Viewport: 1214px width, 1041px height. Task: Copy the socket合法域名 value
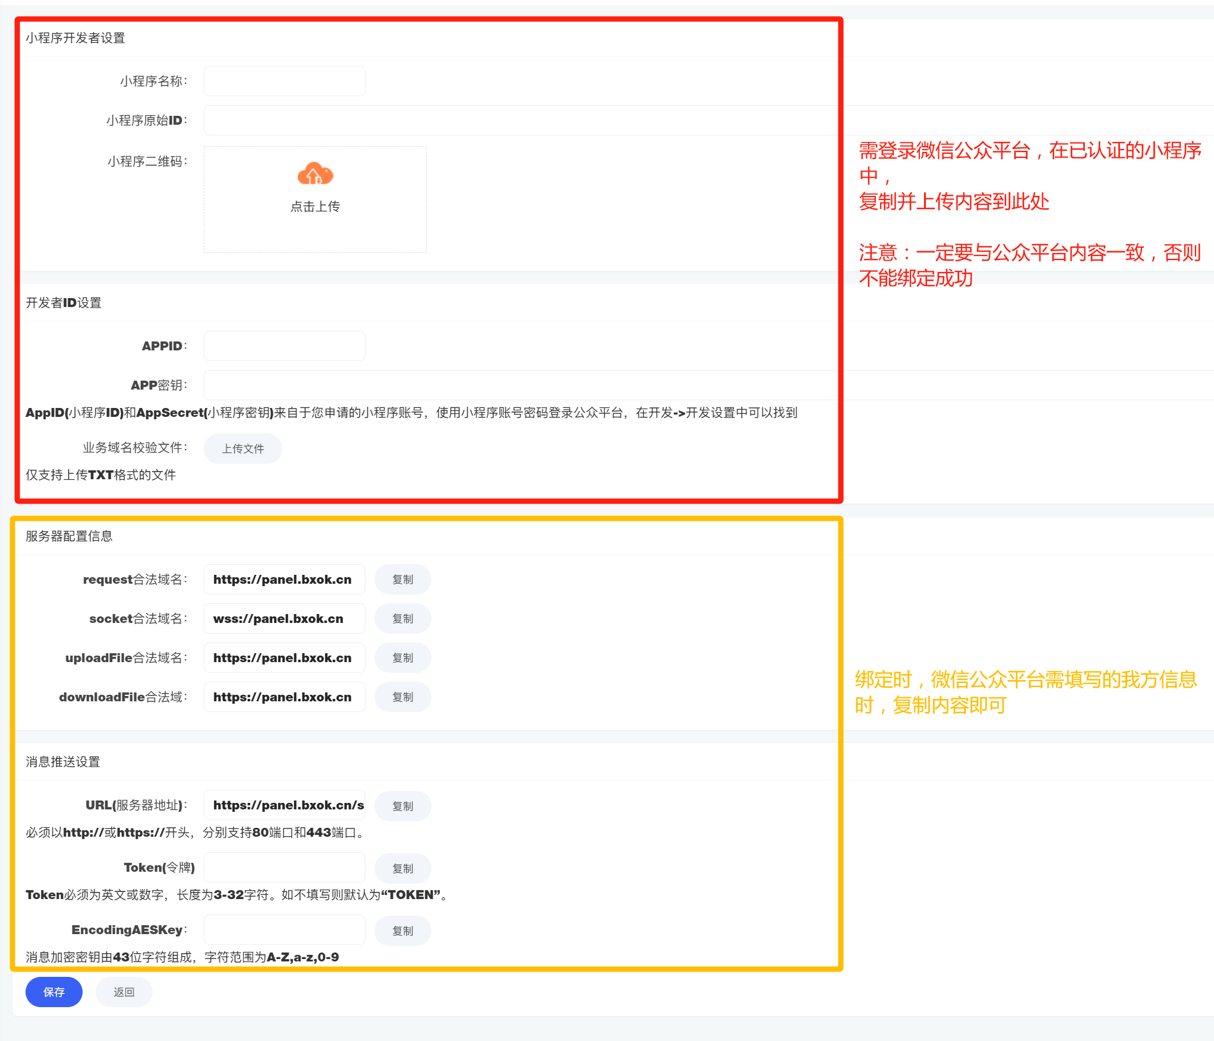[x=402, y=619]
